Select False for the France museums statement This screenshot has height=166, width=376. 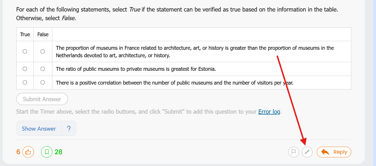tap(43, 51)
